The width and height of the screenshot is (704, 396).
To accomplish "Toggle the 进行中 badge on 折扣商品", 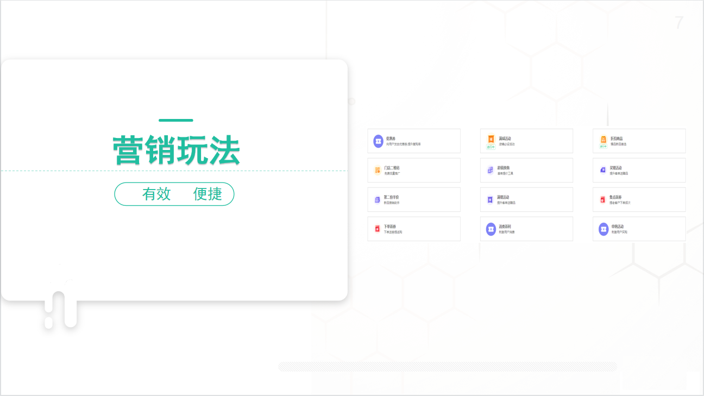I will [602, 147].
